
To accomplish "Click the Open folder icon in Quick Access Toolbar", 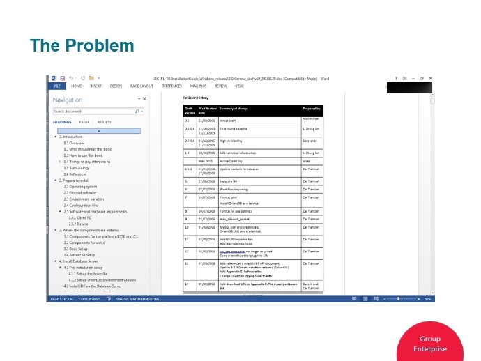I will point(91,79).
